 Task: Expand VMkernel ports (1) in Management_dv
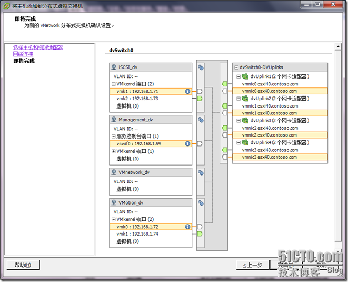pos(113,151)
